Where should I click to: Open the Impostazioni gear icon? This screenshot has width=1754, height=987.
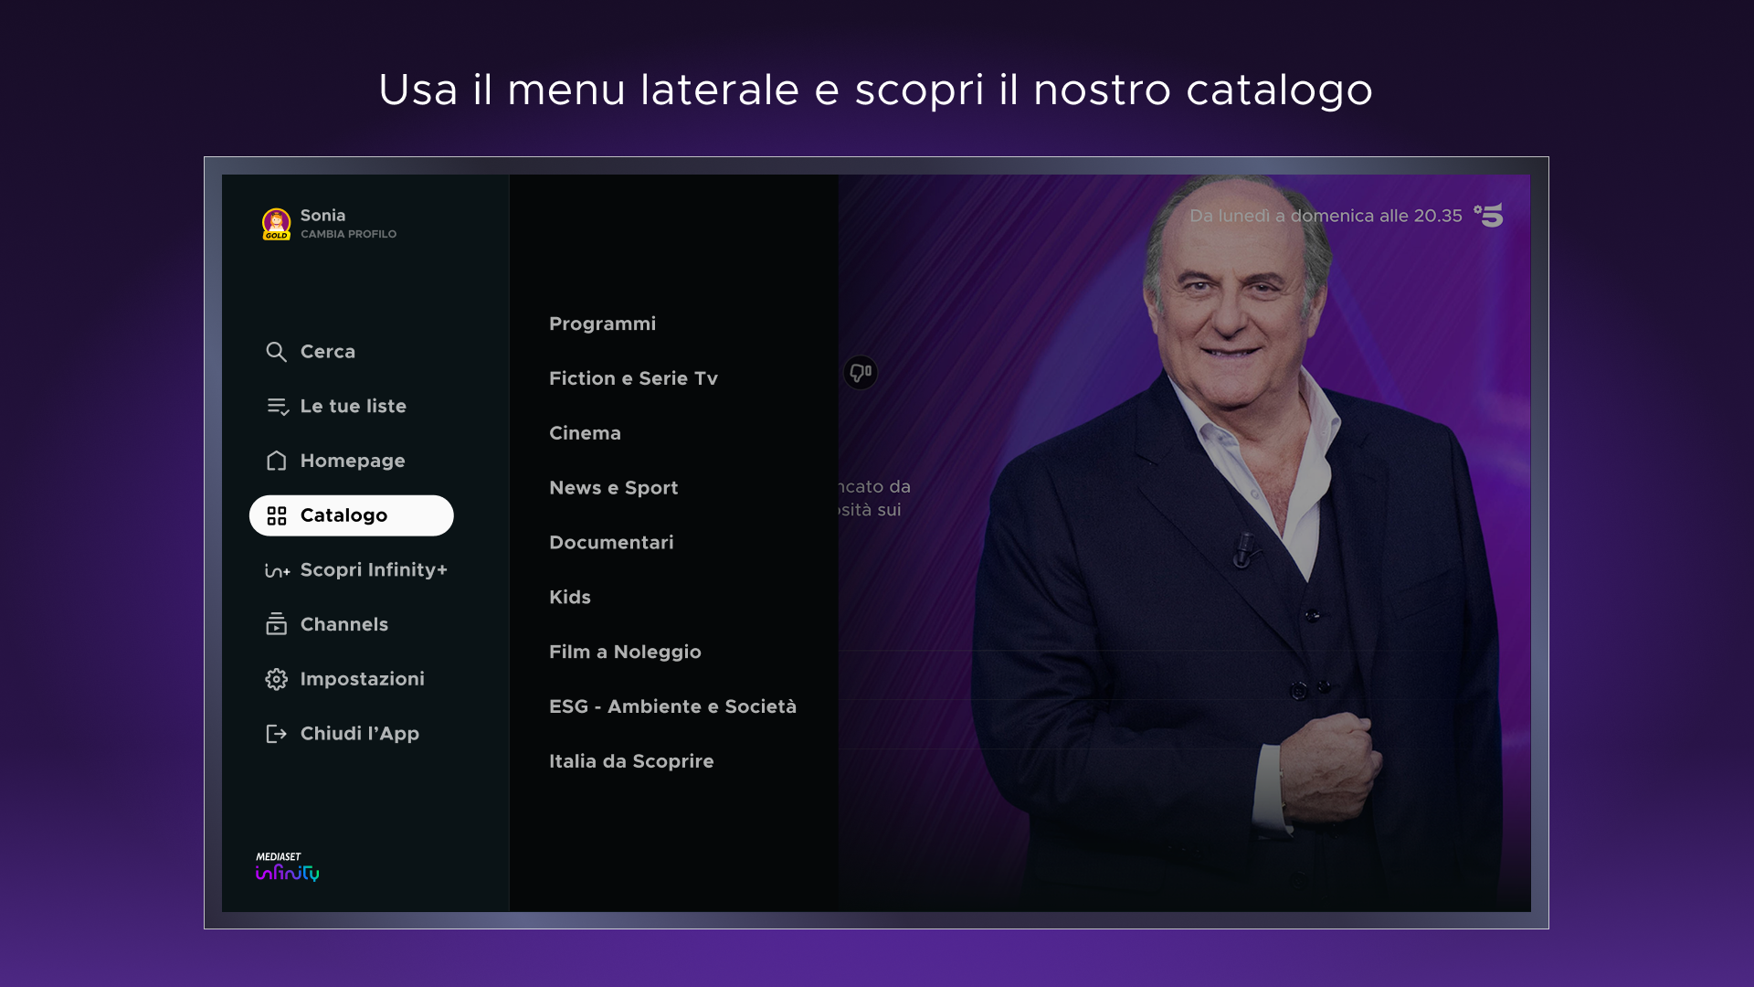pyautogui.click(x=276, y=679)
